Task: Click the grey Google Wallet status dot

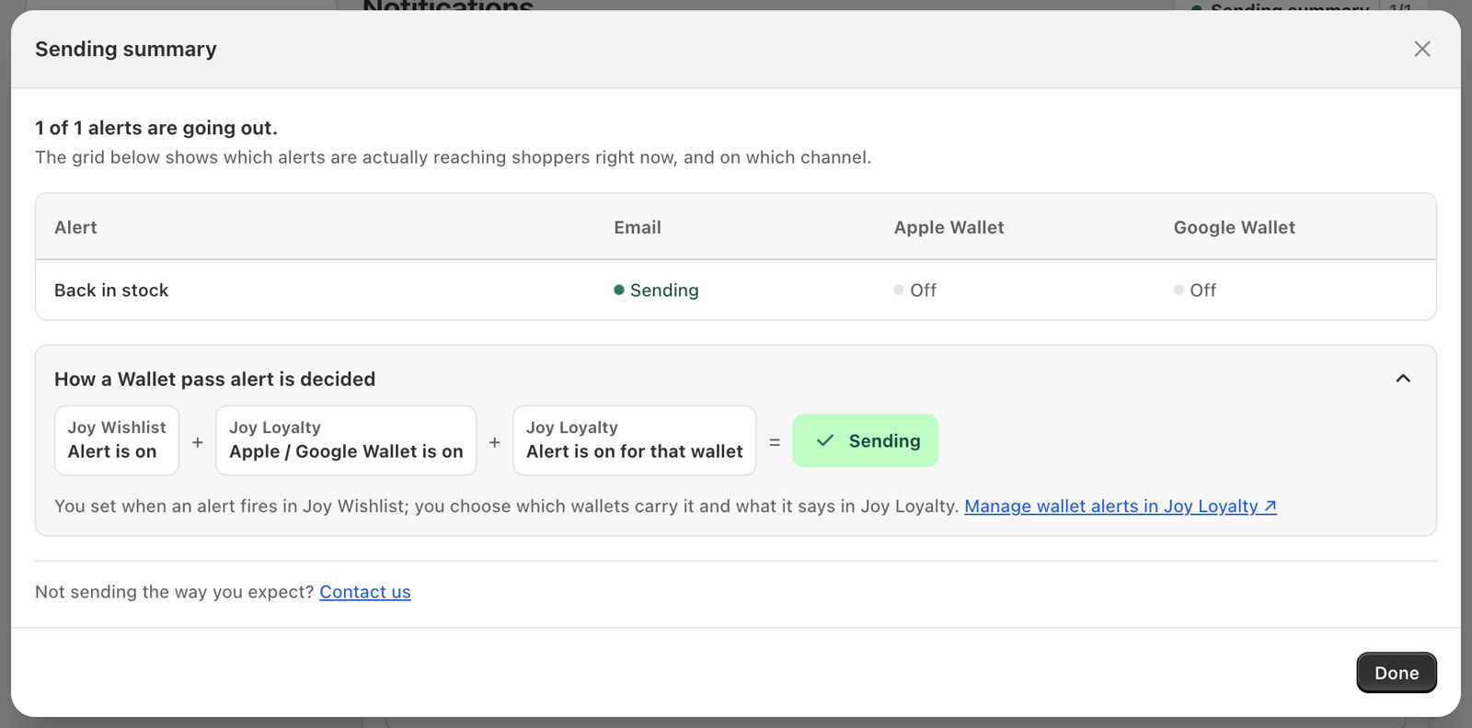Action: point(1179,290)
